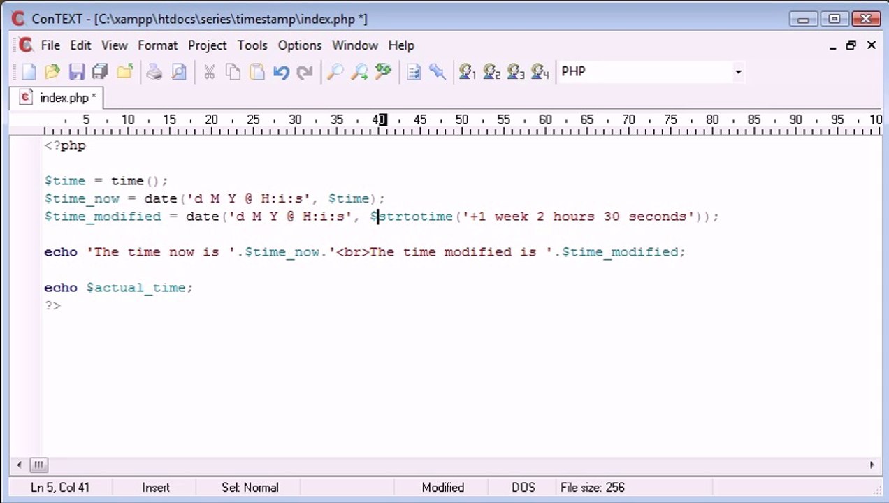
Task: Open the Edit menu
Action: point(80,45)
